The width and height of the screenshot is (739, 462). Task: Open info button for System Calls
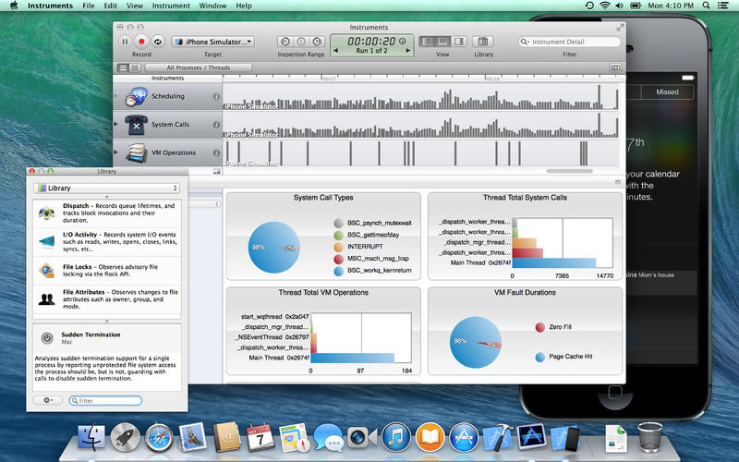[x=216, y=125]
